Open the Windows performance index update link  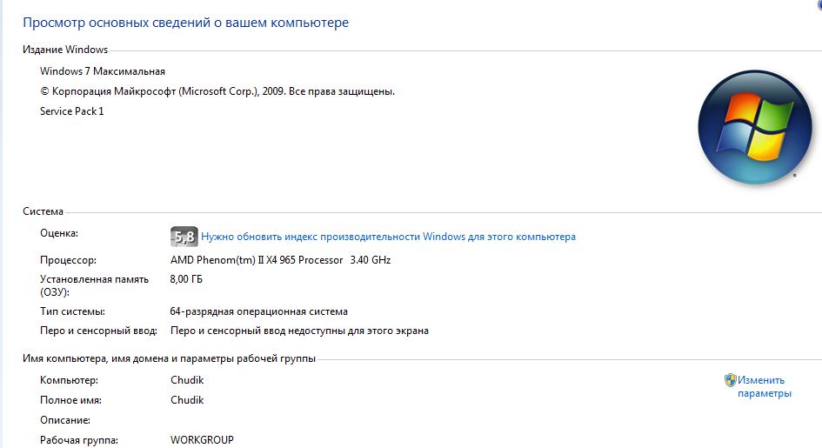pyautogui.click(x=388, y=237)
